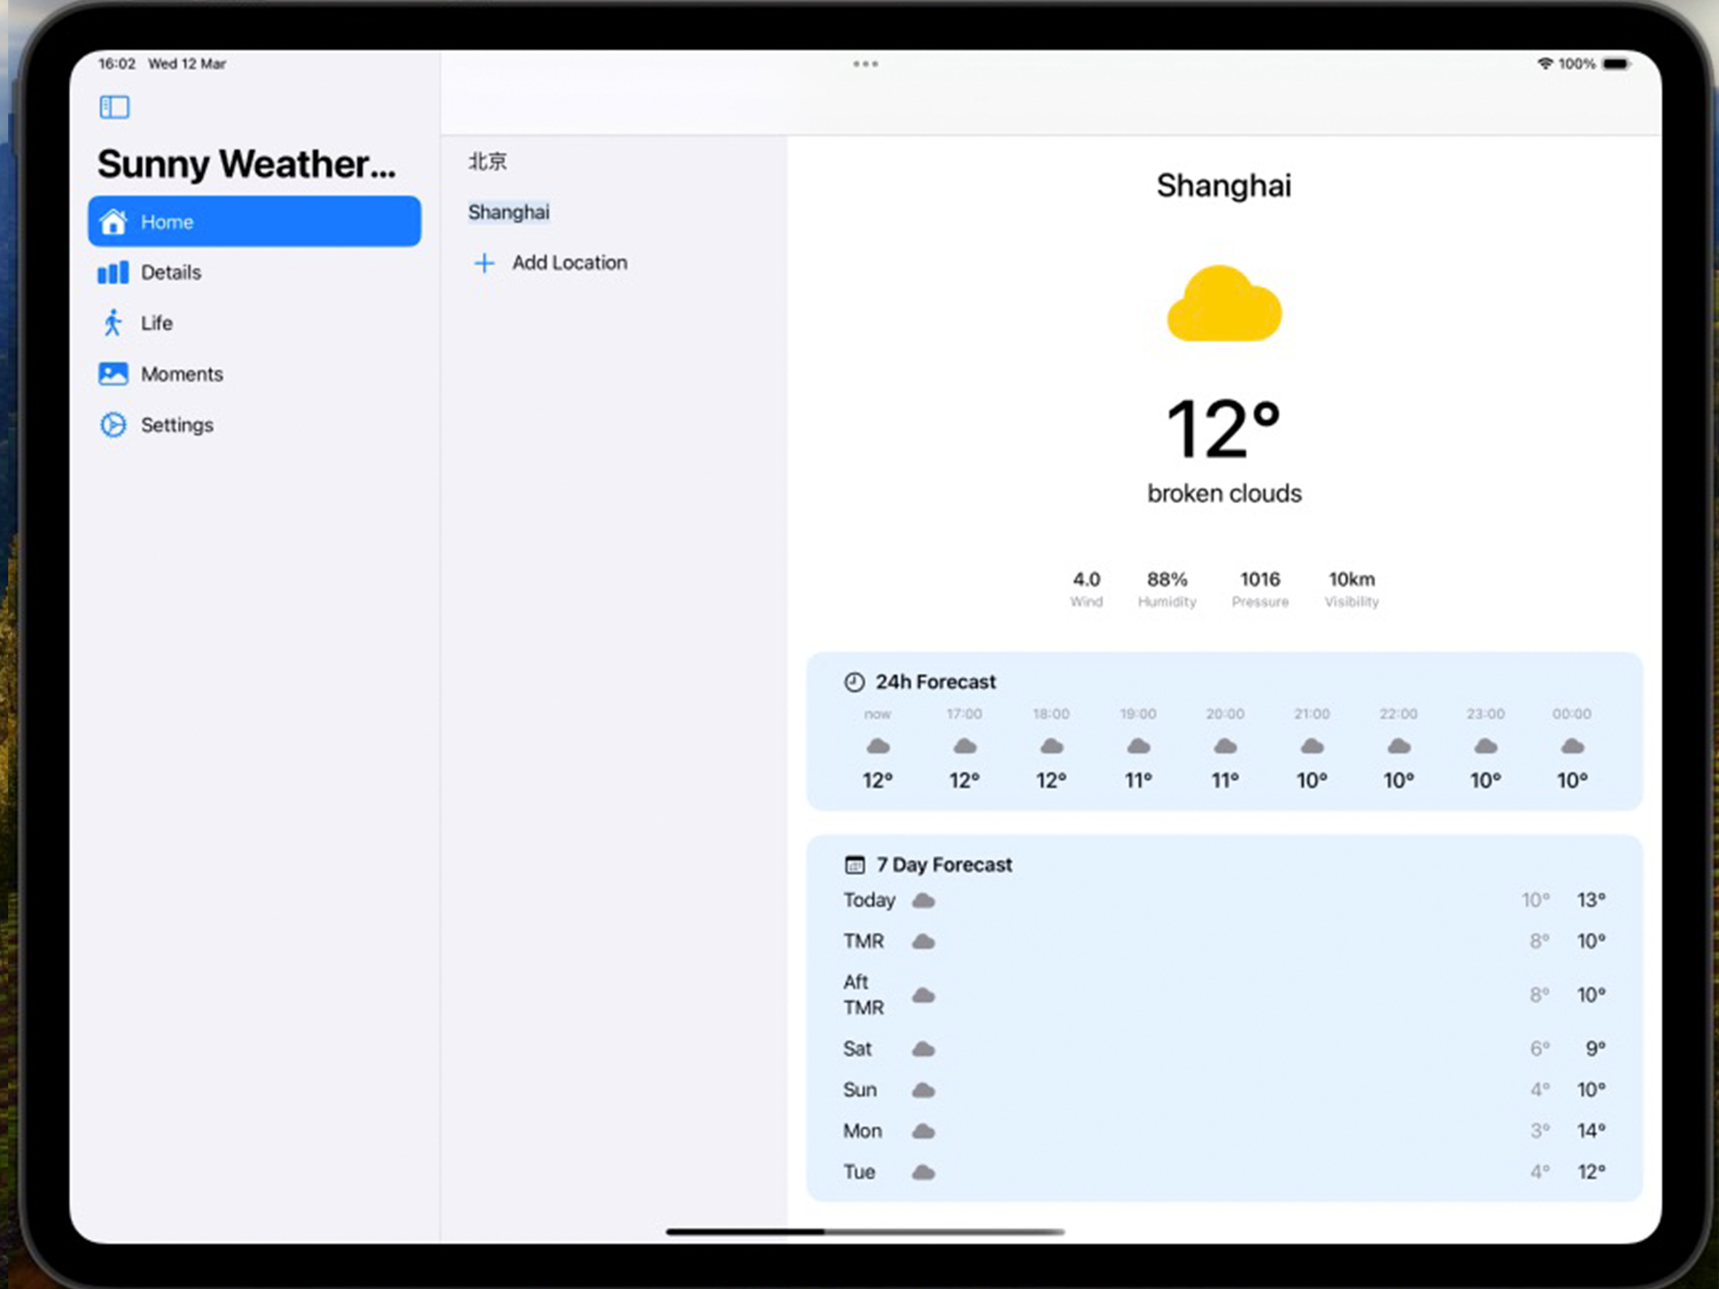This screenshot has width=1719, height=1289.
Task: Click the 24h Forecast clock icon
Action: [854, 682]
